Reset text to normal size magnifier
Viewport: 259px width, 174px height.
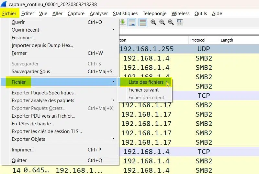[x=171, y=22]
